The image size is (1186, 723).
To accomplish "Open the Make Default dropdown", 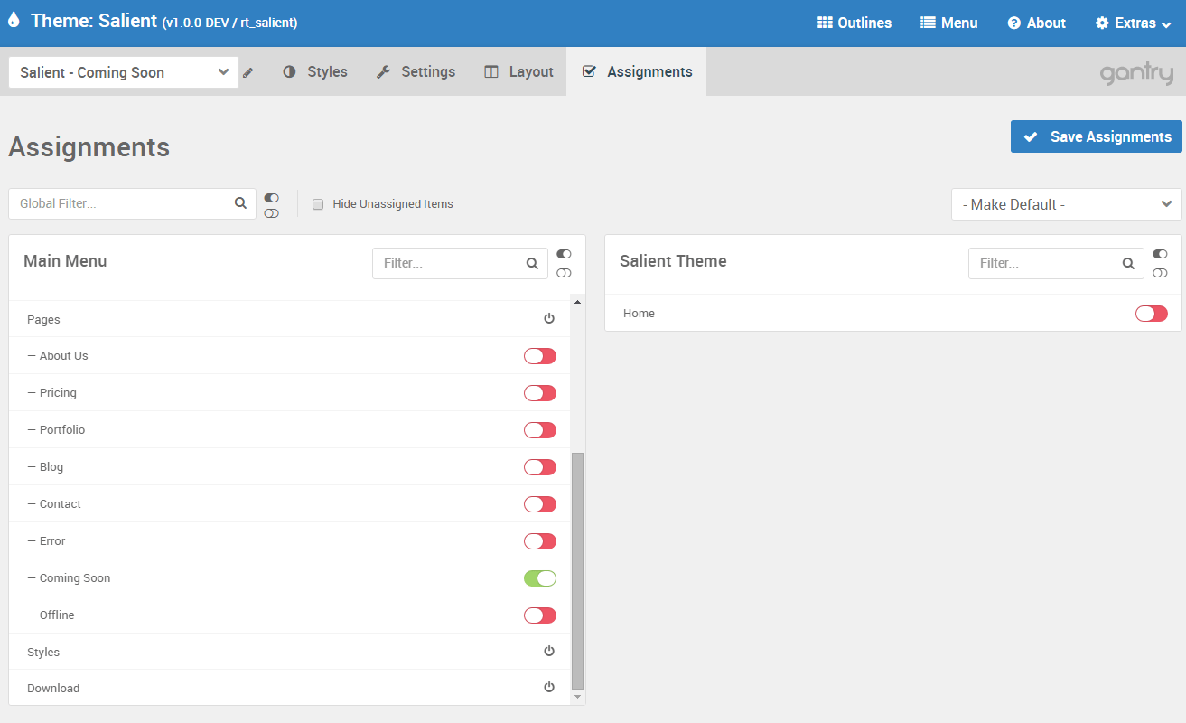I will (x=1066, y=204).
